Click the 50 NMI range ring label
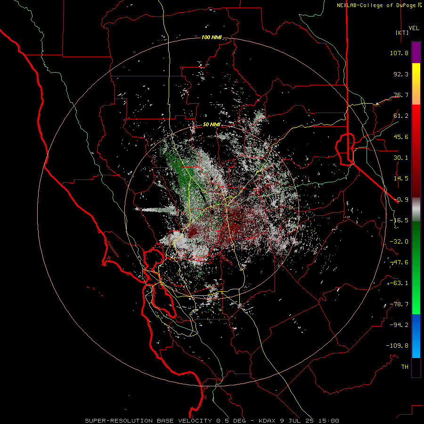 212,125
